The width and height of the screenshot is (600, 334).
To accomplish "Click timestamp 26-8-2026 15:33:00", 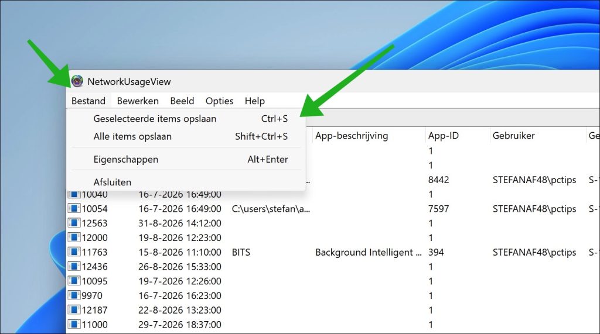I will point(180,267).
